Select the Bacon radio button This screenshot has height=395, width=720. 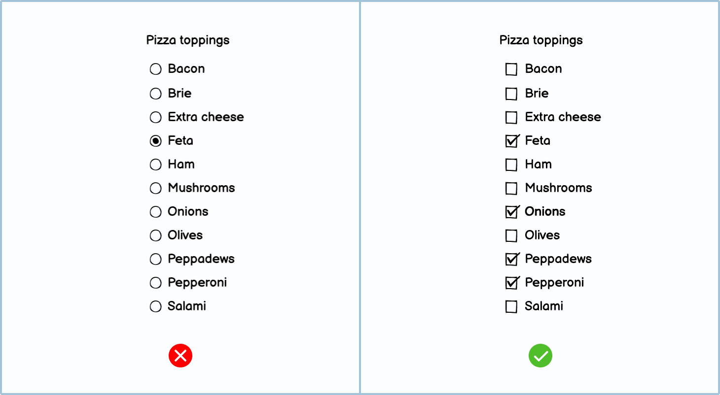click(156, 69)
